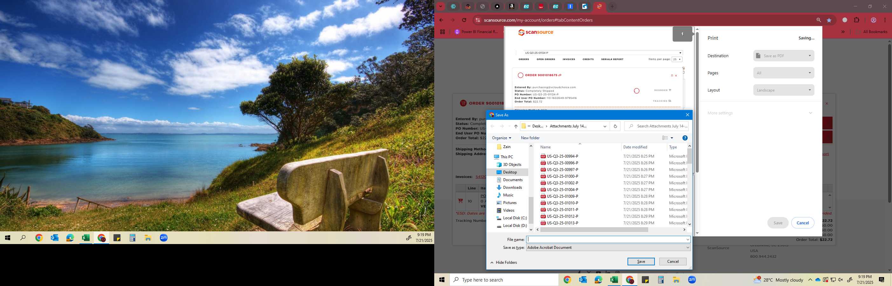Click the change view icon in Save As
This screenshot has width=892, height=286.
coord(665,138)
